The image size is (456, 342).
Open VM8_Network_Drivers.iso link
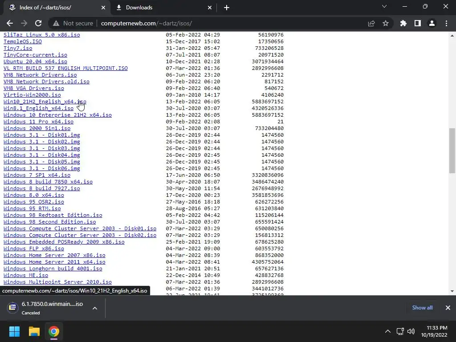40,75
